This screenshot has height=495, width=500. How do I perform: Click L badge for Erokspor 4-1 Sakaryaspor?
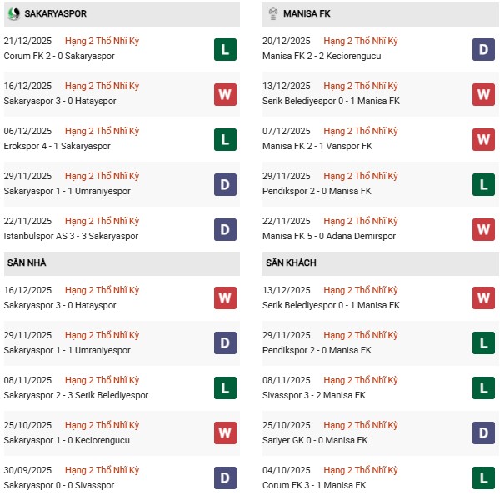(x=225, y=139)
